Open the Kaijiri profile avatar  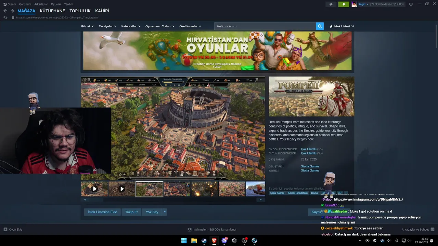[x=354, y=4]
